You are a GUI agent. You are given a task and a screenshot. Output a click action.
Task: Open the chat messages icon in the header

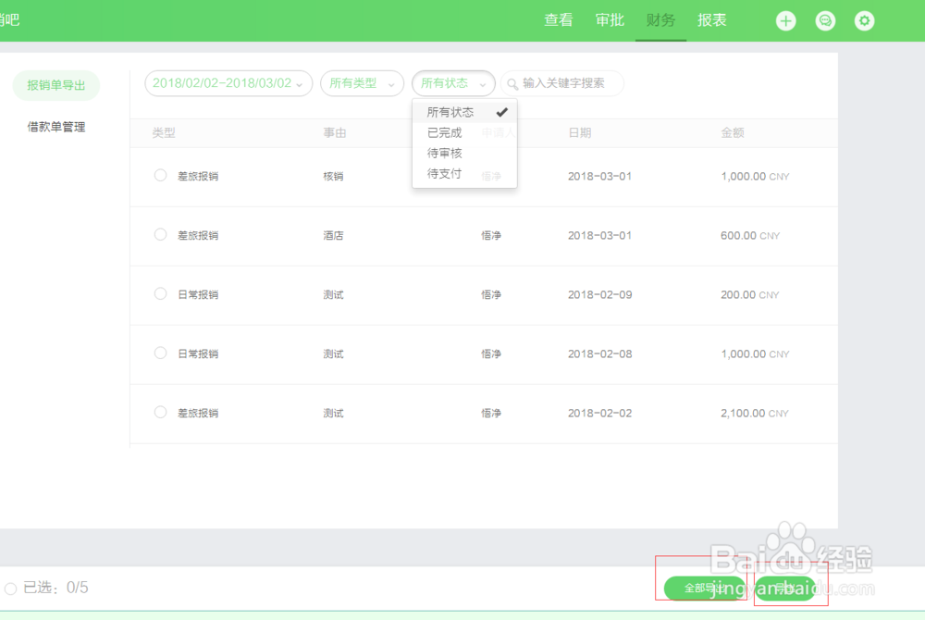pos(825,21)
